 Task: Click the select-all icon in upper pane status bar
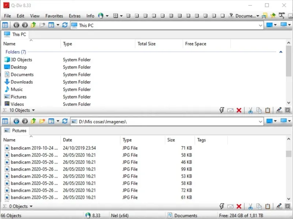(x=288, y=110)
